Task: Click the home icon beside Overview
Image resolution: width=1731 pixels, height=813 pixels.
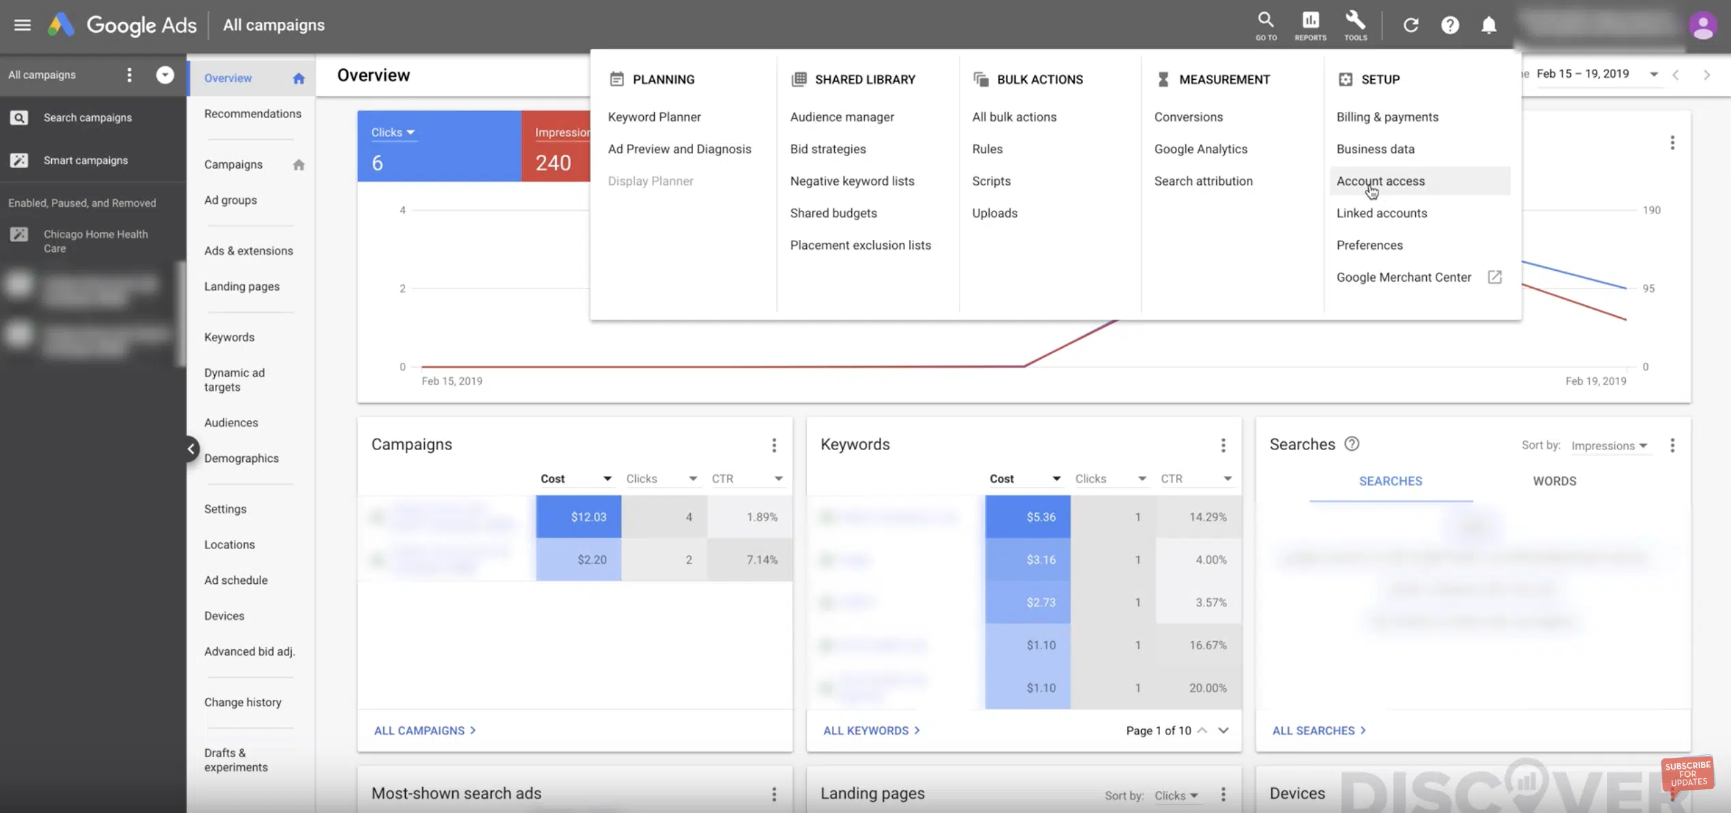Action: 299,78
